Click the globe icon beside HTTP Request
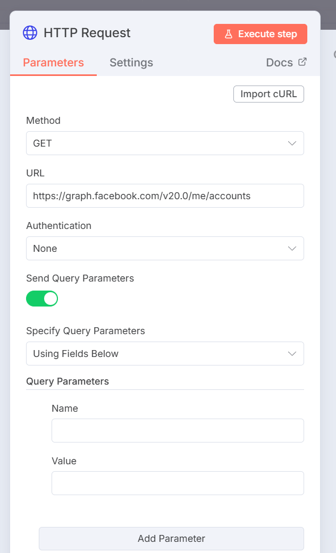The width and height of the screenshot is (336, 553). [x=30, y=33]
